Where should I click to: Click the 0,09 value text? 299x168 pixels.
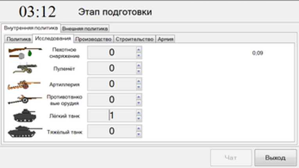(x=258, y=53)
